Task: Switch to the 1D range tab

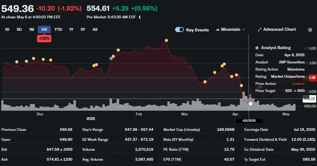Action: 7,29
